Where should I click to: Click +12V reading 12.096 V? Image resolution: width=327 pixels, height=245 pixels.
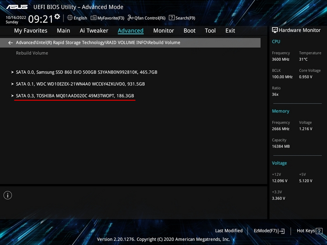point(280,181)
